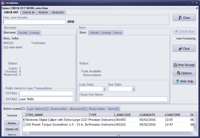200x138 pixels.
Task: Click the Renew All button
Action: click(x=12, y=129)
